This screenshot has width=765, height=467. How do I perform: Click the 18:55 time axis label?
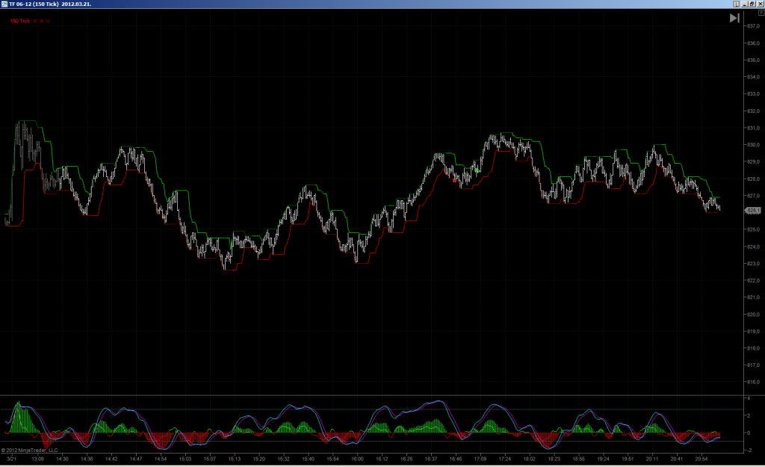coord(579,459)
